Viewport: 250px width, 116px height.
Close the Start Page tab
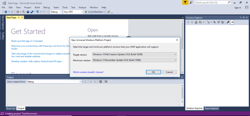point(22,18)
